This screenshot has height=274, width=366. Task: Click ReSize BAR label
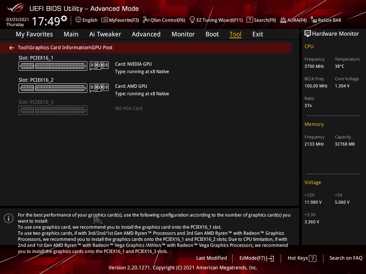330,20
